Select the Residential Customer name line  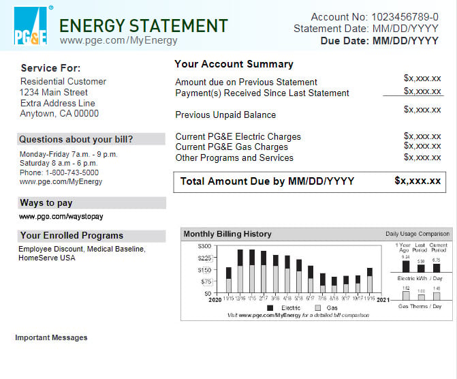pos(63,81)
